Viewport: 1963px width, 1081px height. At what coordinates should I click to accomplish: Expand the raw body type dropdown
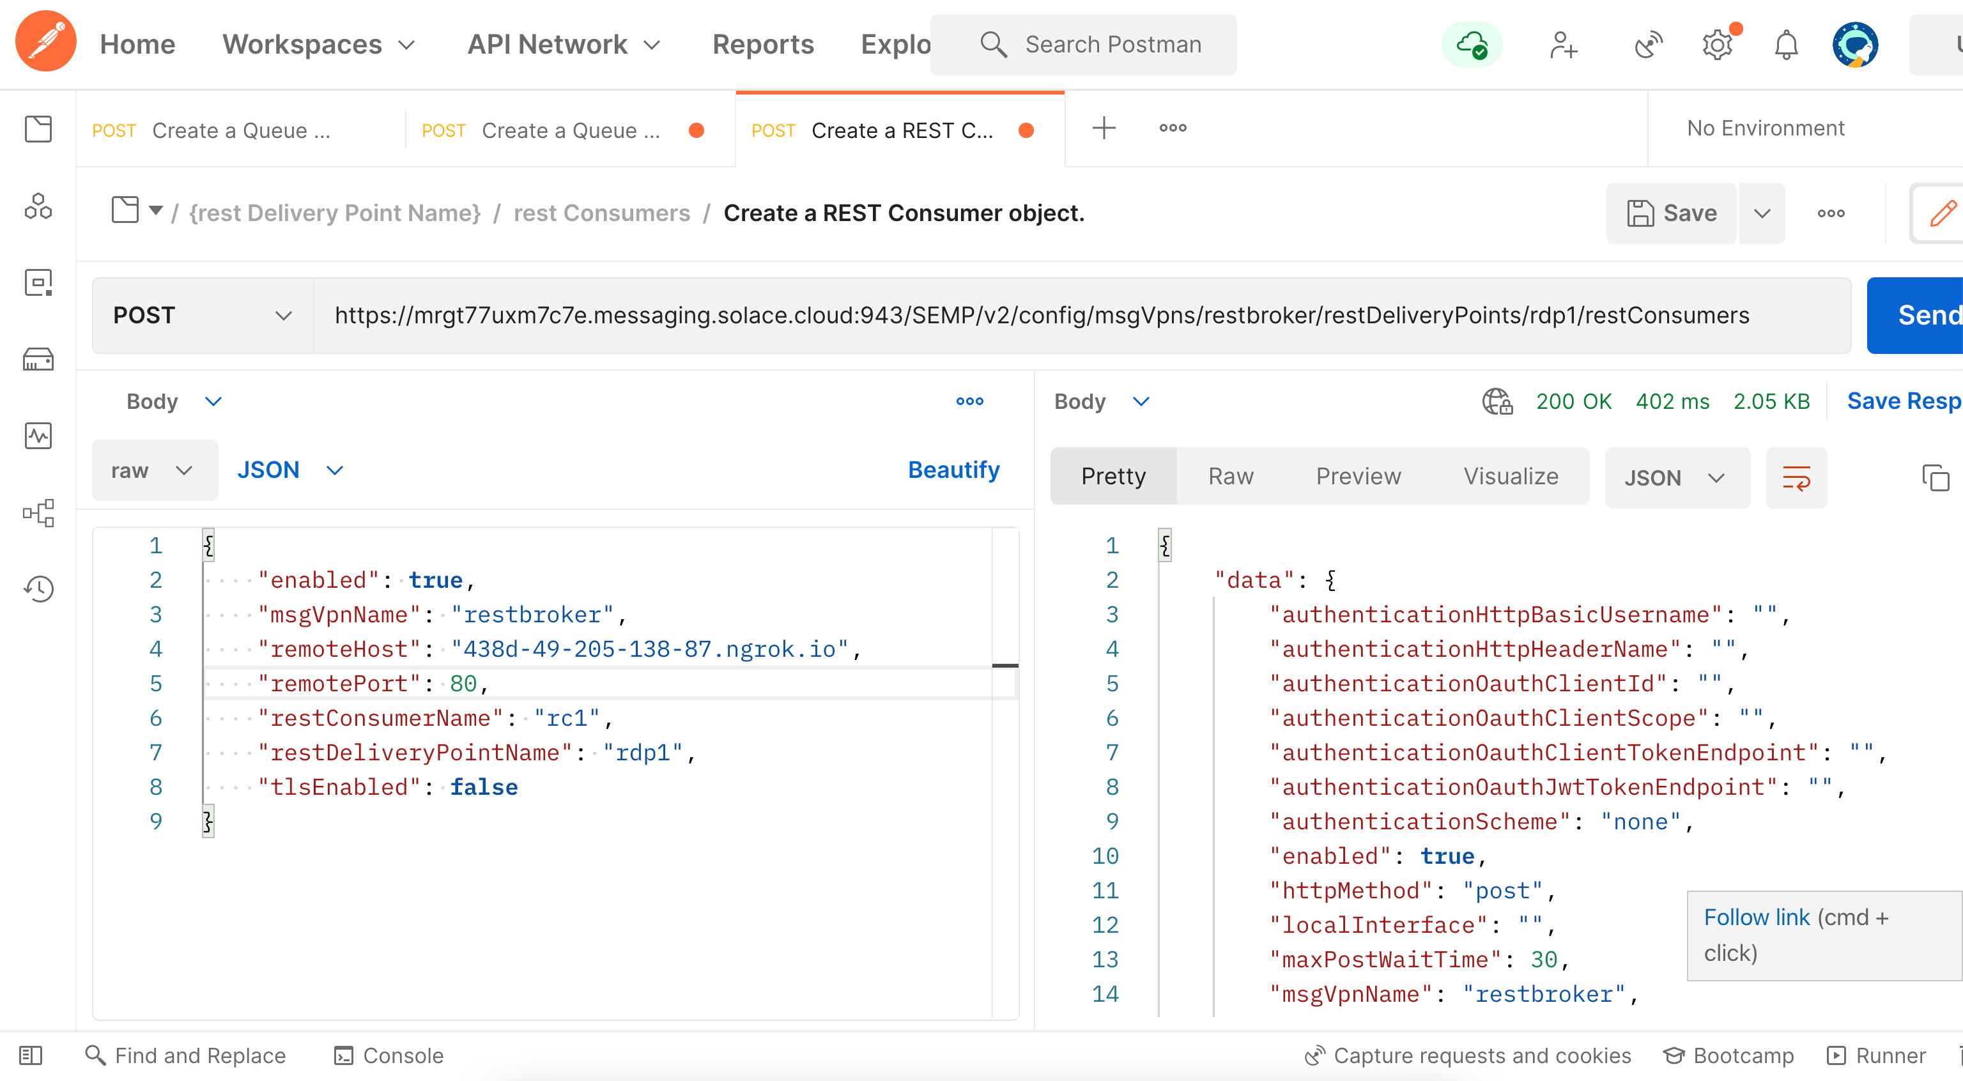pyautogui.click(x=153, y=470)
